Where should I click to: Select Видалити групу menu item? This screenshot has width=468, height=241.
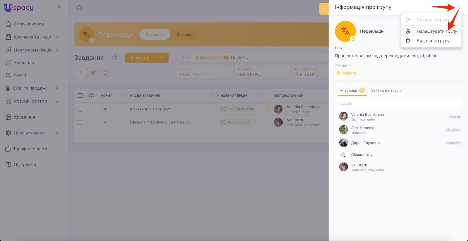[431, 41]
